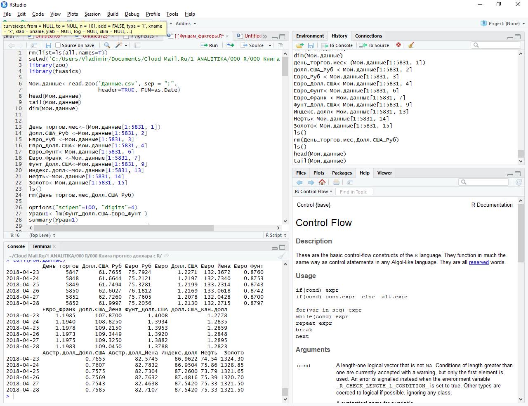Print the help topic using the printer icon

(x=336, y=182)
